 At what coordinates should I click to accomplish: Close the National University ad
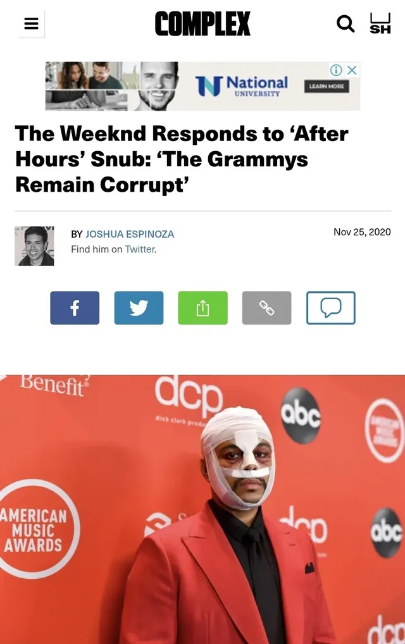(x=352, y=70)
